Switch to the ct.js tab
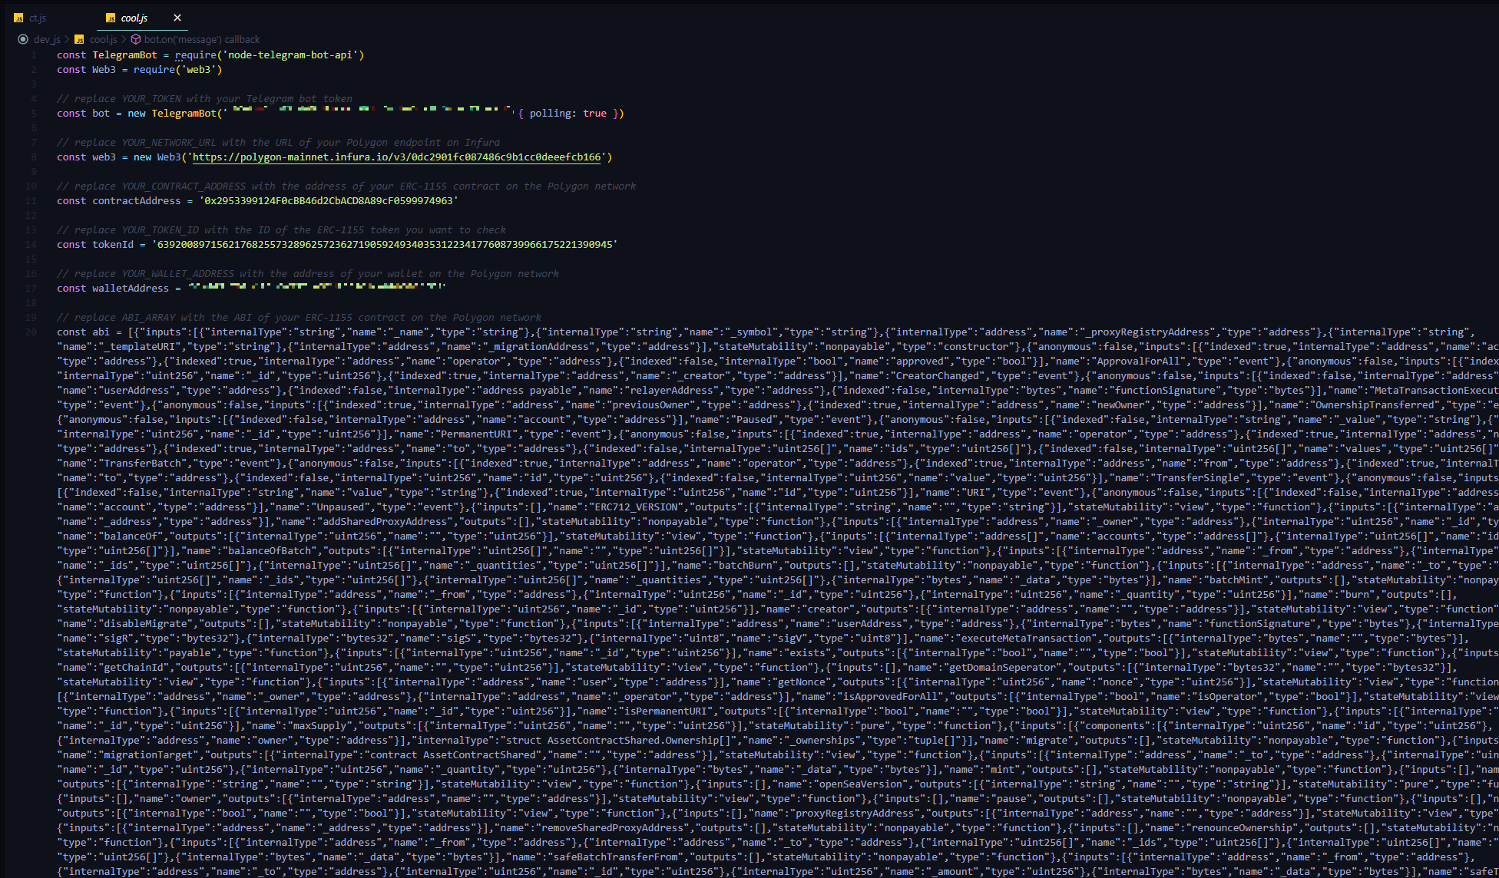This screenshot has width=1499, height=878. click(x=38, y=18)
